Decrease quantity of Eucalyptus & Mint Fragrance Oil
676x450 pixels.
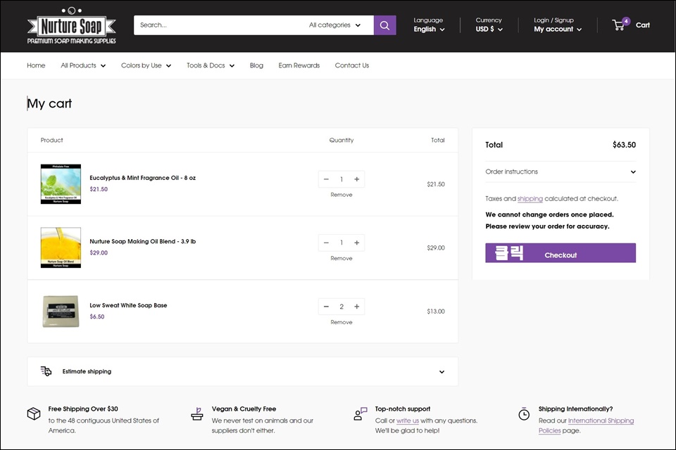(326, 179)
